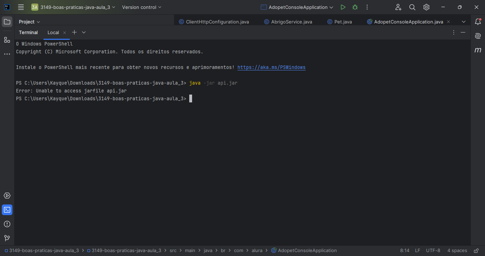Change the UTF-8 file encoding
Screen dimensions: 485x256
[x=433, y=250]
